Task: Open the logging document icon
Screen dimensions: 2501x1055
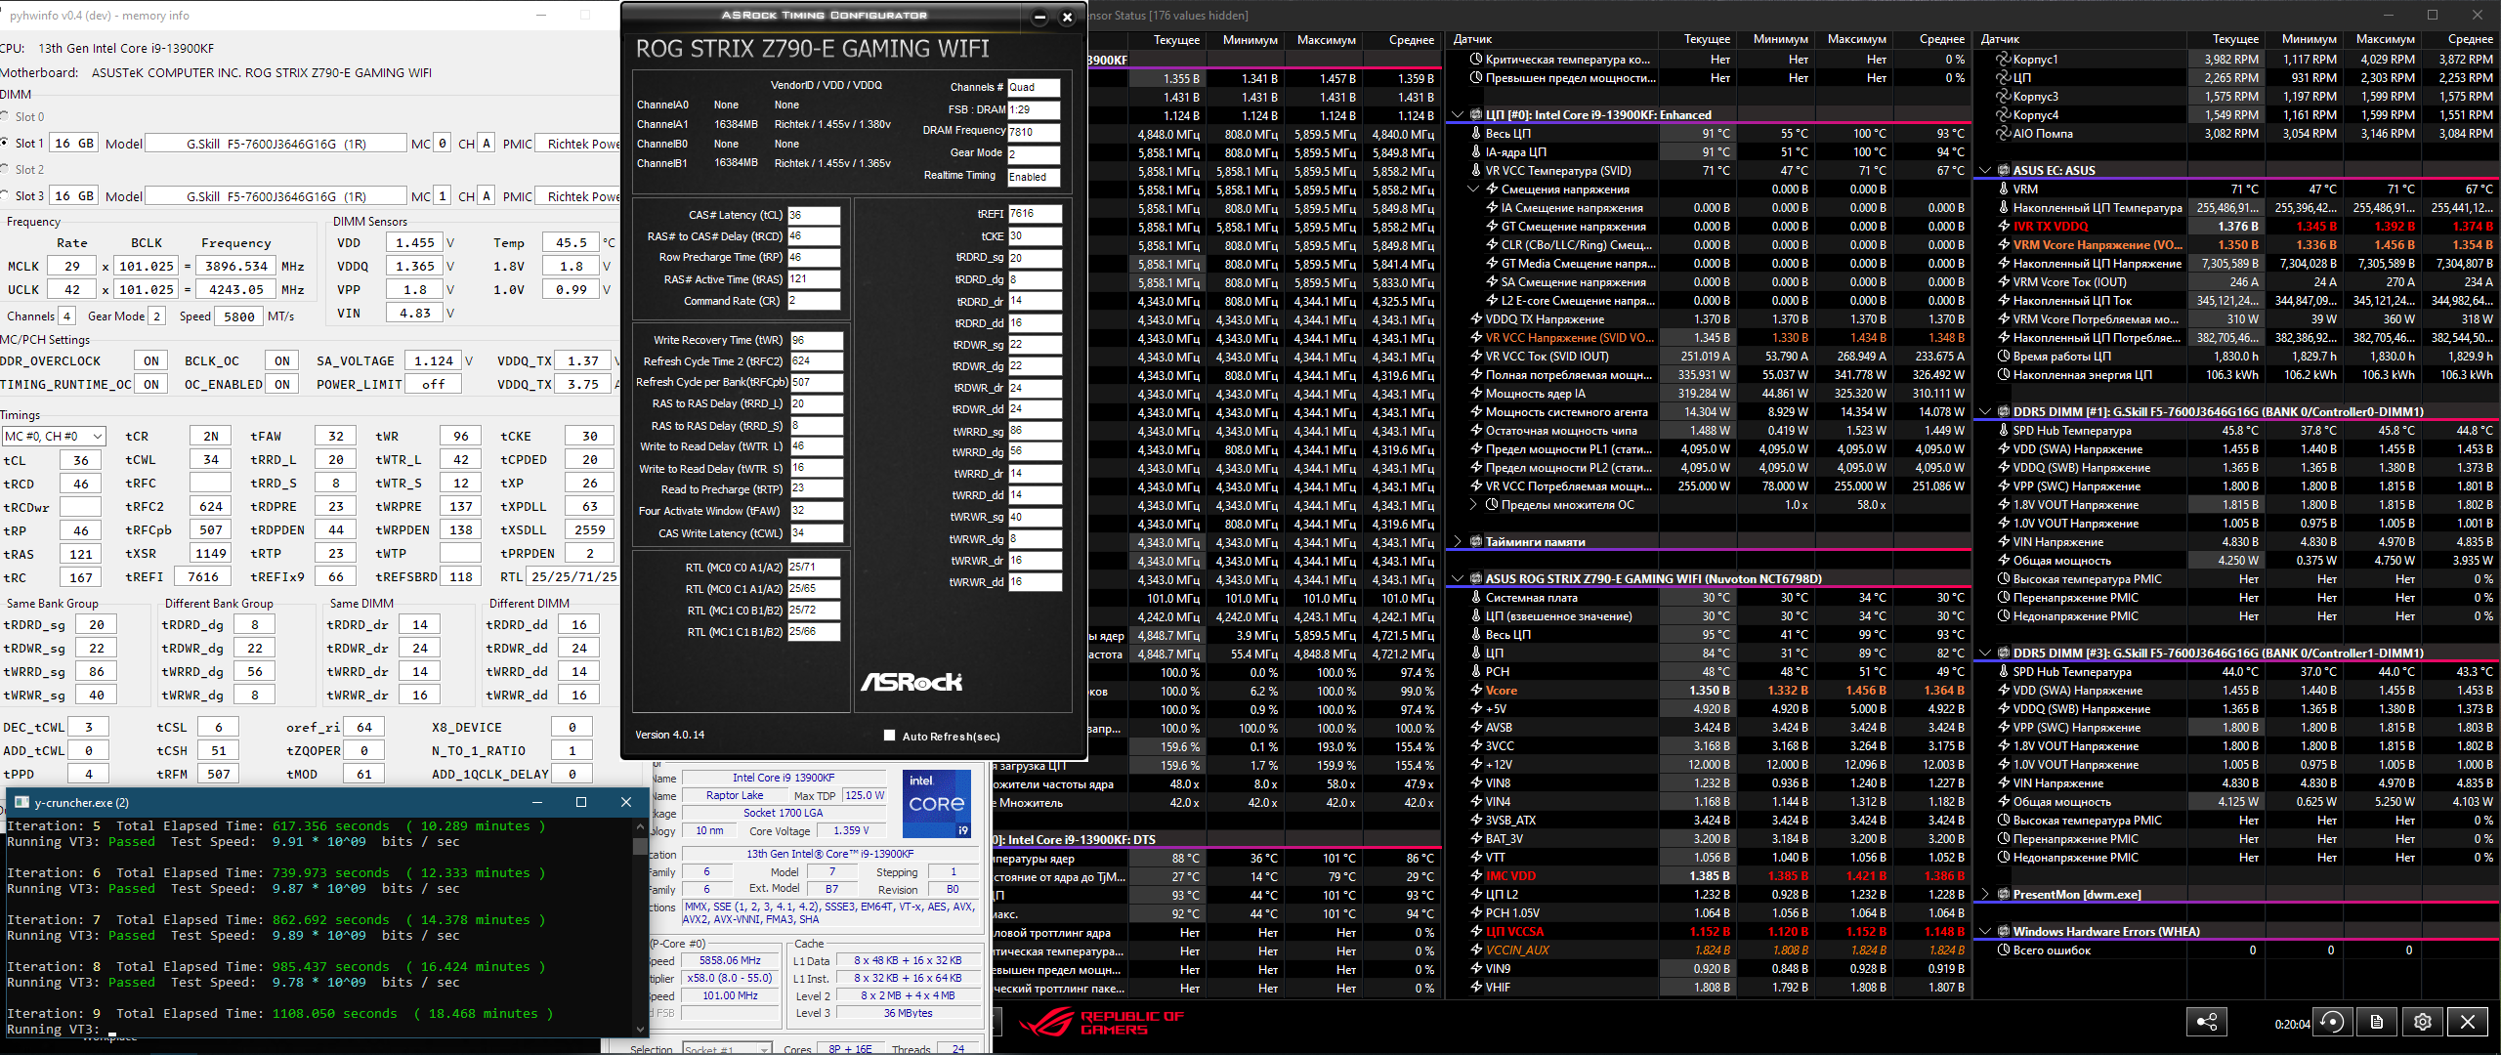Action: (x=2376, y=1022)
